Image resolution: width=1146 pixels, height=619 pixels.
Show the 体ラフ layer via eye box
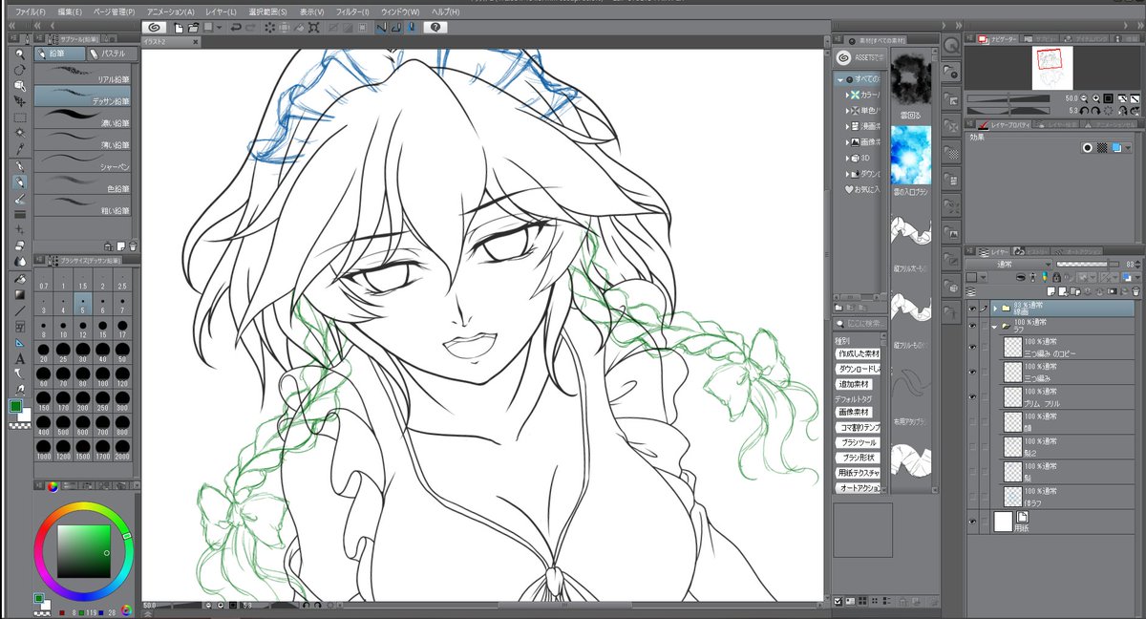973,496
